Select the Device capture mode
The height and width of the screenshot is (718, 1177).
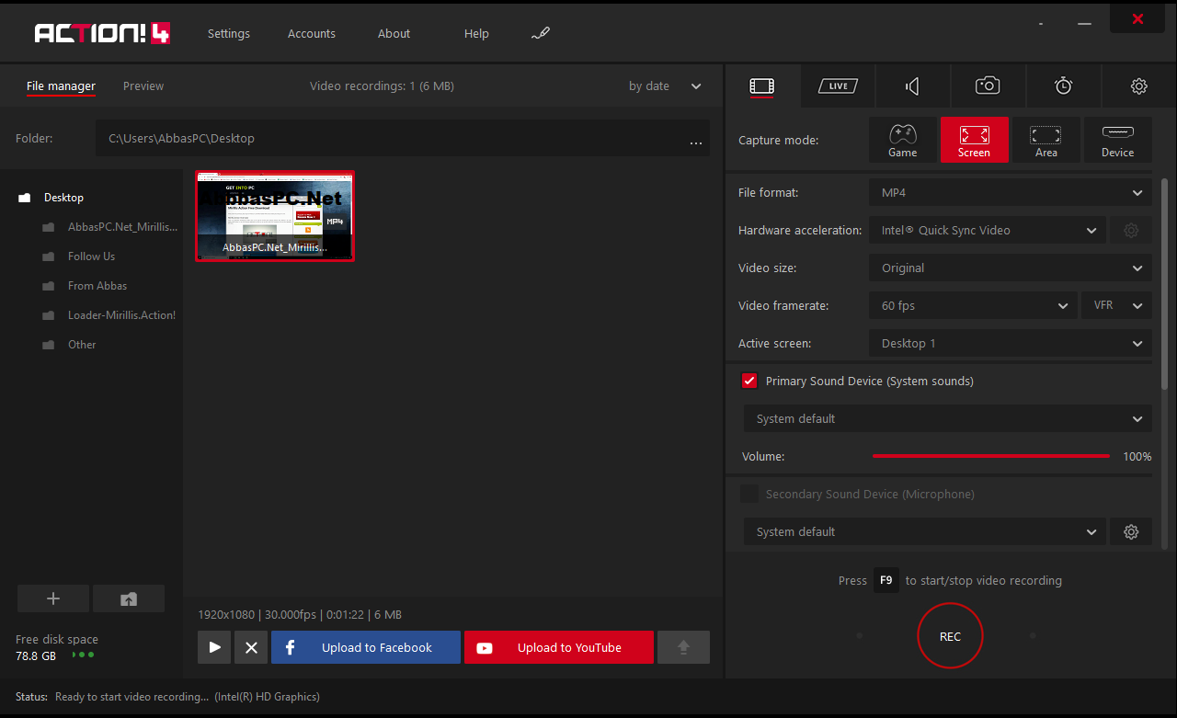click(x=1118, y=140)
